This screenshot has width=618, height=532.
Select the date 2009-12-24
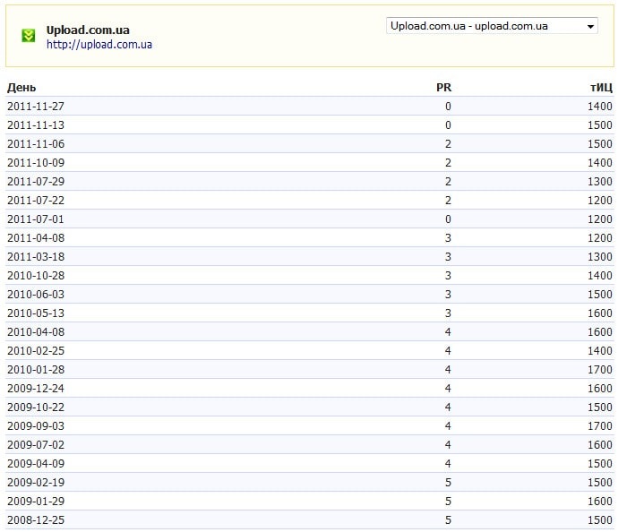[x=36, y=389]
